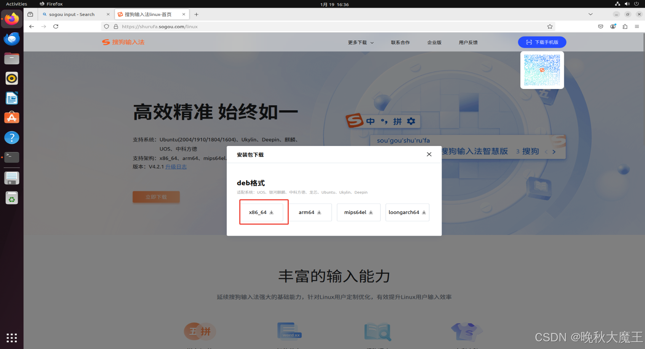Launch LibreOffice Writer from the dock

tap(12, 98)
